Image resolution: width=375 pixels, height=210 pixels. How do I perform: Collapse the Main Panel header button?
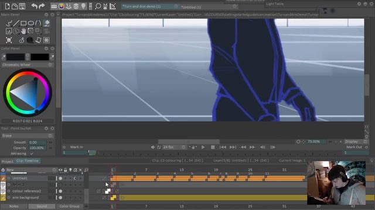pos(46,15)
